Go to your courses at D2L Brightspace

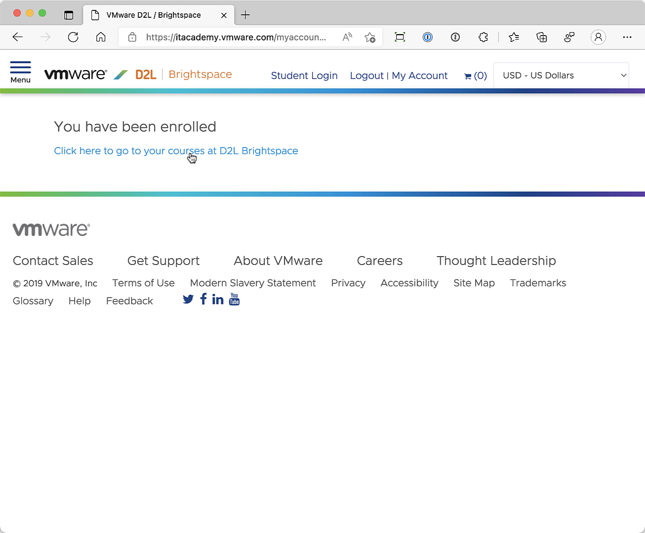pos(176,151)
